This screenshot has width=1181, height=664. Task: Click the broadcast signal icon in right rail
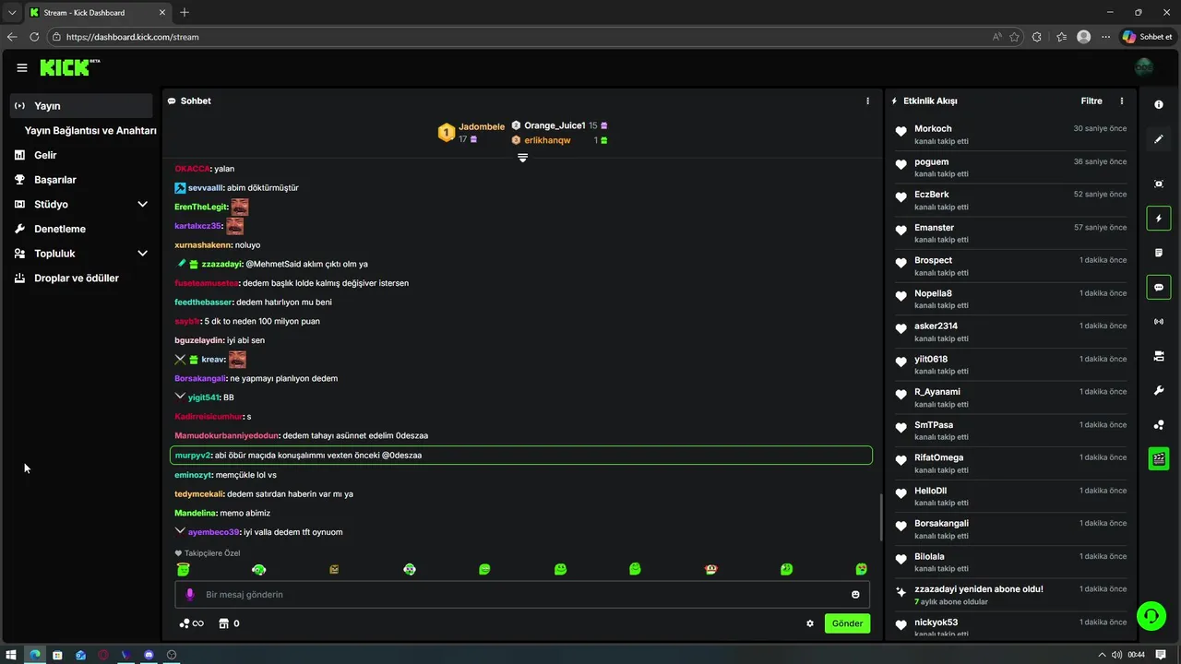(1159, 322)
